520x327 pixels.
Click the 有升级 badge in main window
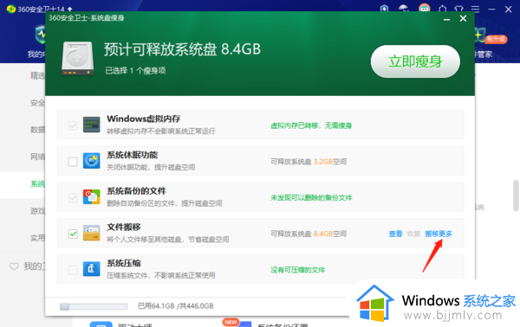pyautogui.click(x=496, y=40)
